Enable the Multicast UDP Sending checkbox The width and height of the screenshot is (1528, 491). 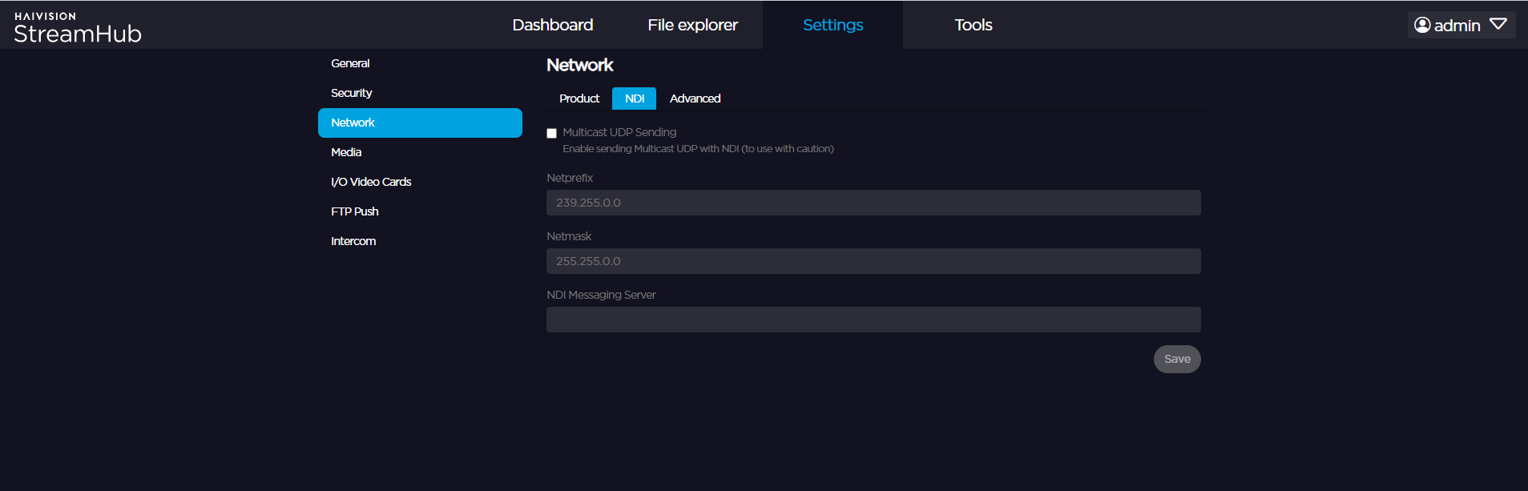click(x=551, y=133)
